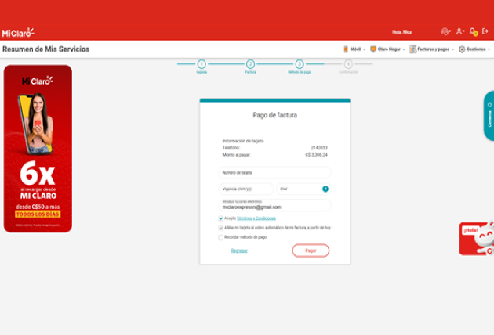
Task: Click Resumen de Mis Servicios heading
Action: pyautogui.click(x=46, y=49)
